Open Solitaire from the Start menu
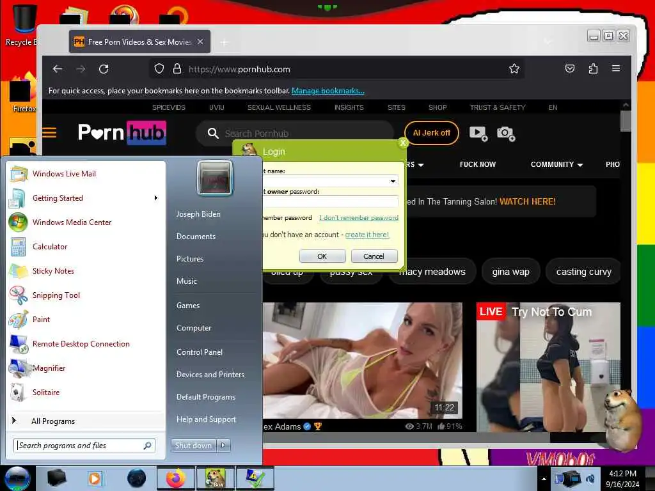 (86, 393)
